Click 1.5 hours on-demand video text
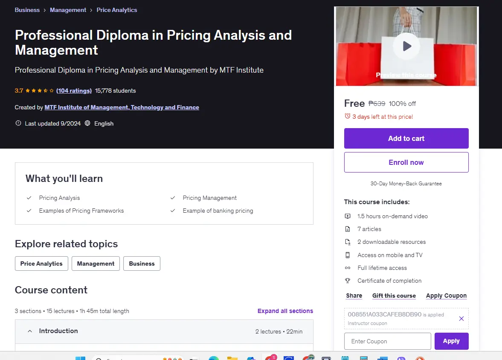Screen dimensions: 502x360 point(392,216)
